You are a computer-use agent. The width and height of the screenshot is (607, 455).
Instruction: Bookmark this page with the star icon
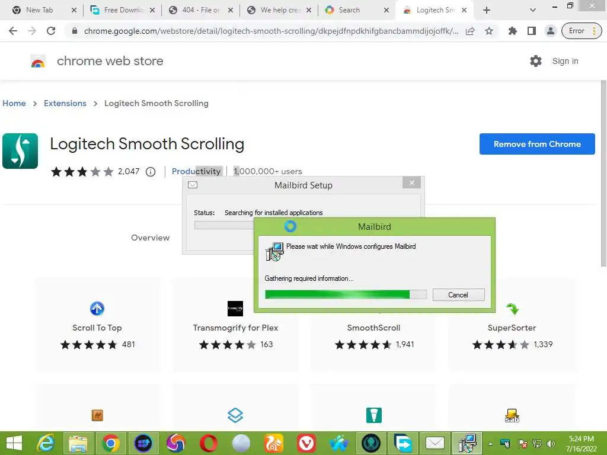pos(489,31)
